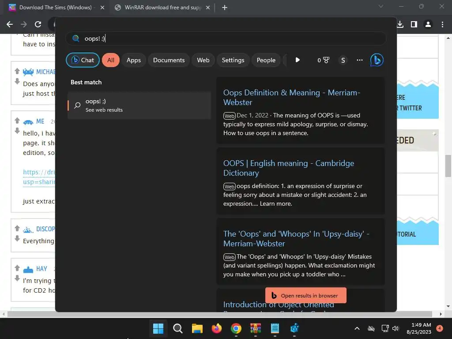Click the page vertical scrollbar thumb
The height and width of the screenshot is (339, 452).
coord(448,166)
